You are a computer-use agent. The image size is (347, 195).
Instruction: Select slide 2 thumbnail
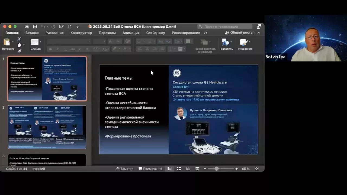(47, 127)
